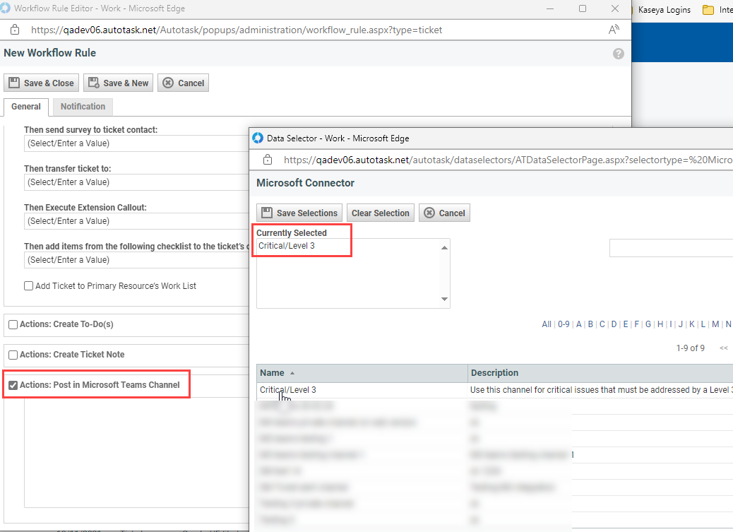Cancel the New Workflow Rule form
The image size is (733, 532).
tap(184, 83)
